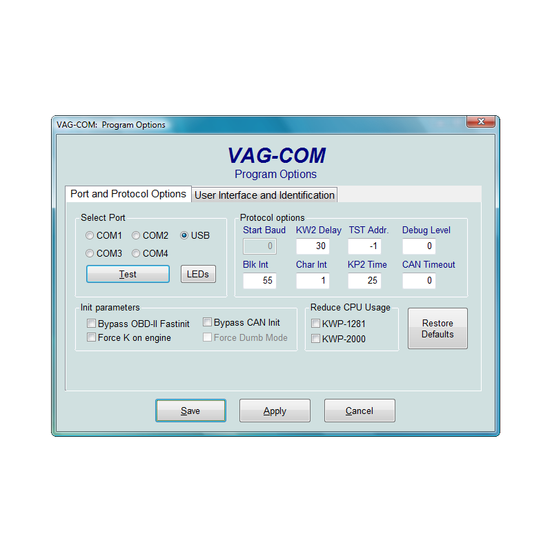This screenshot has height=552, width=552.
Task: Tick the KWP-2000 reduce CPU checkbox
Action: tap(316, 339)
